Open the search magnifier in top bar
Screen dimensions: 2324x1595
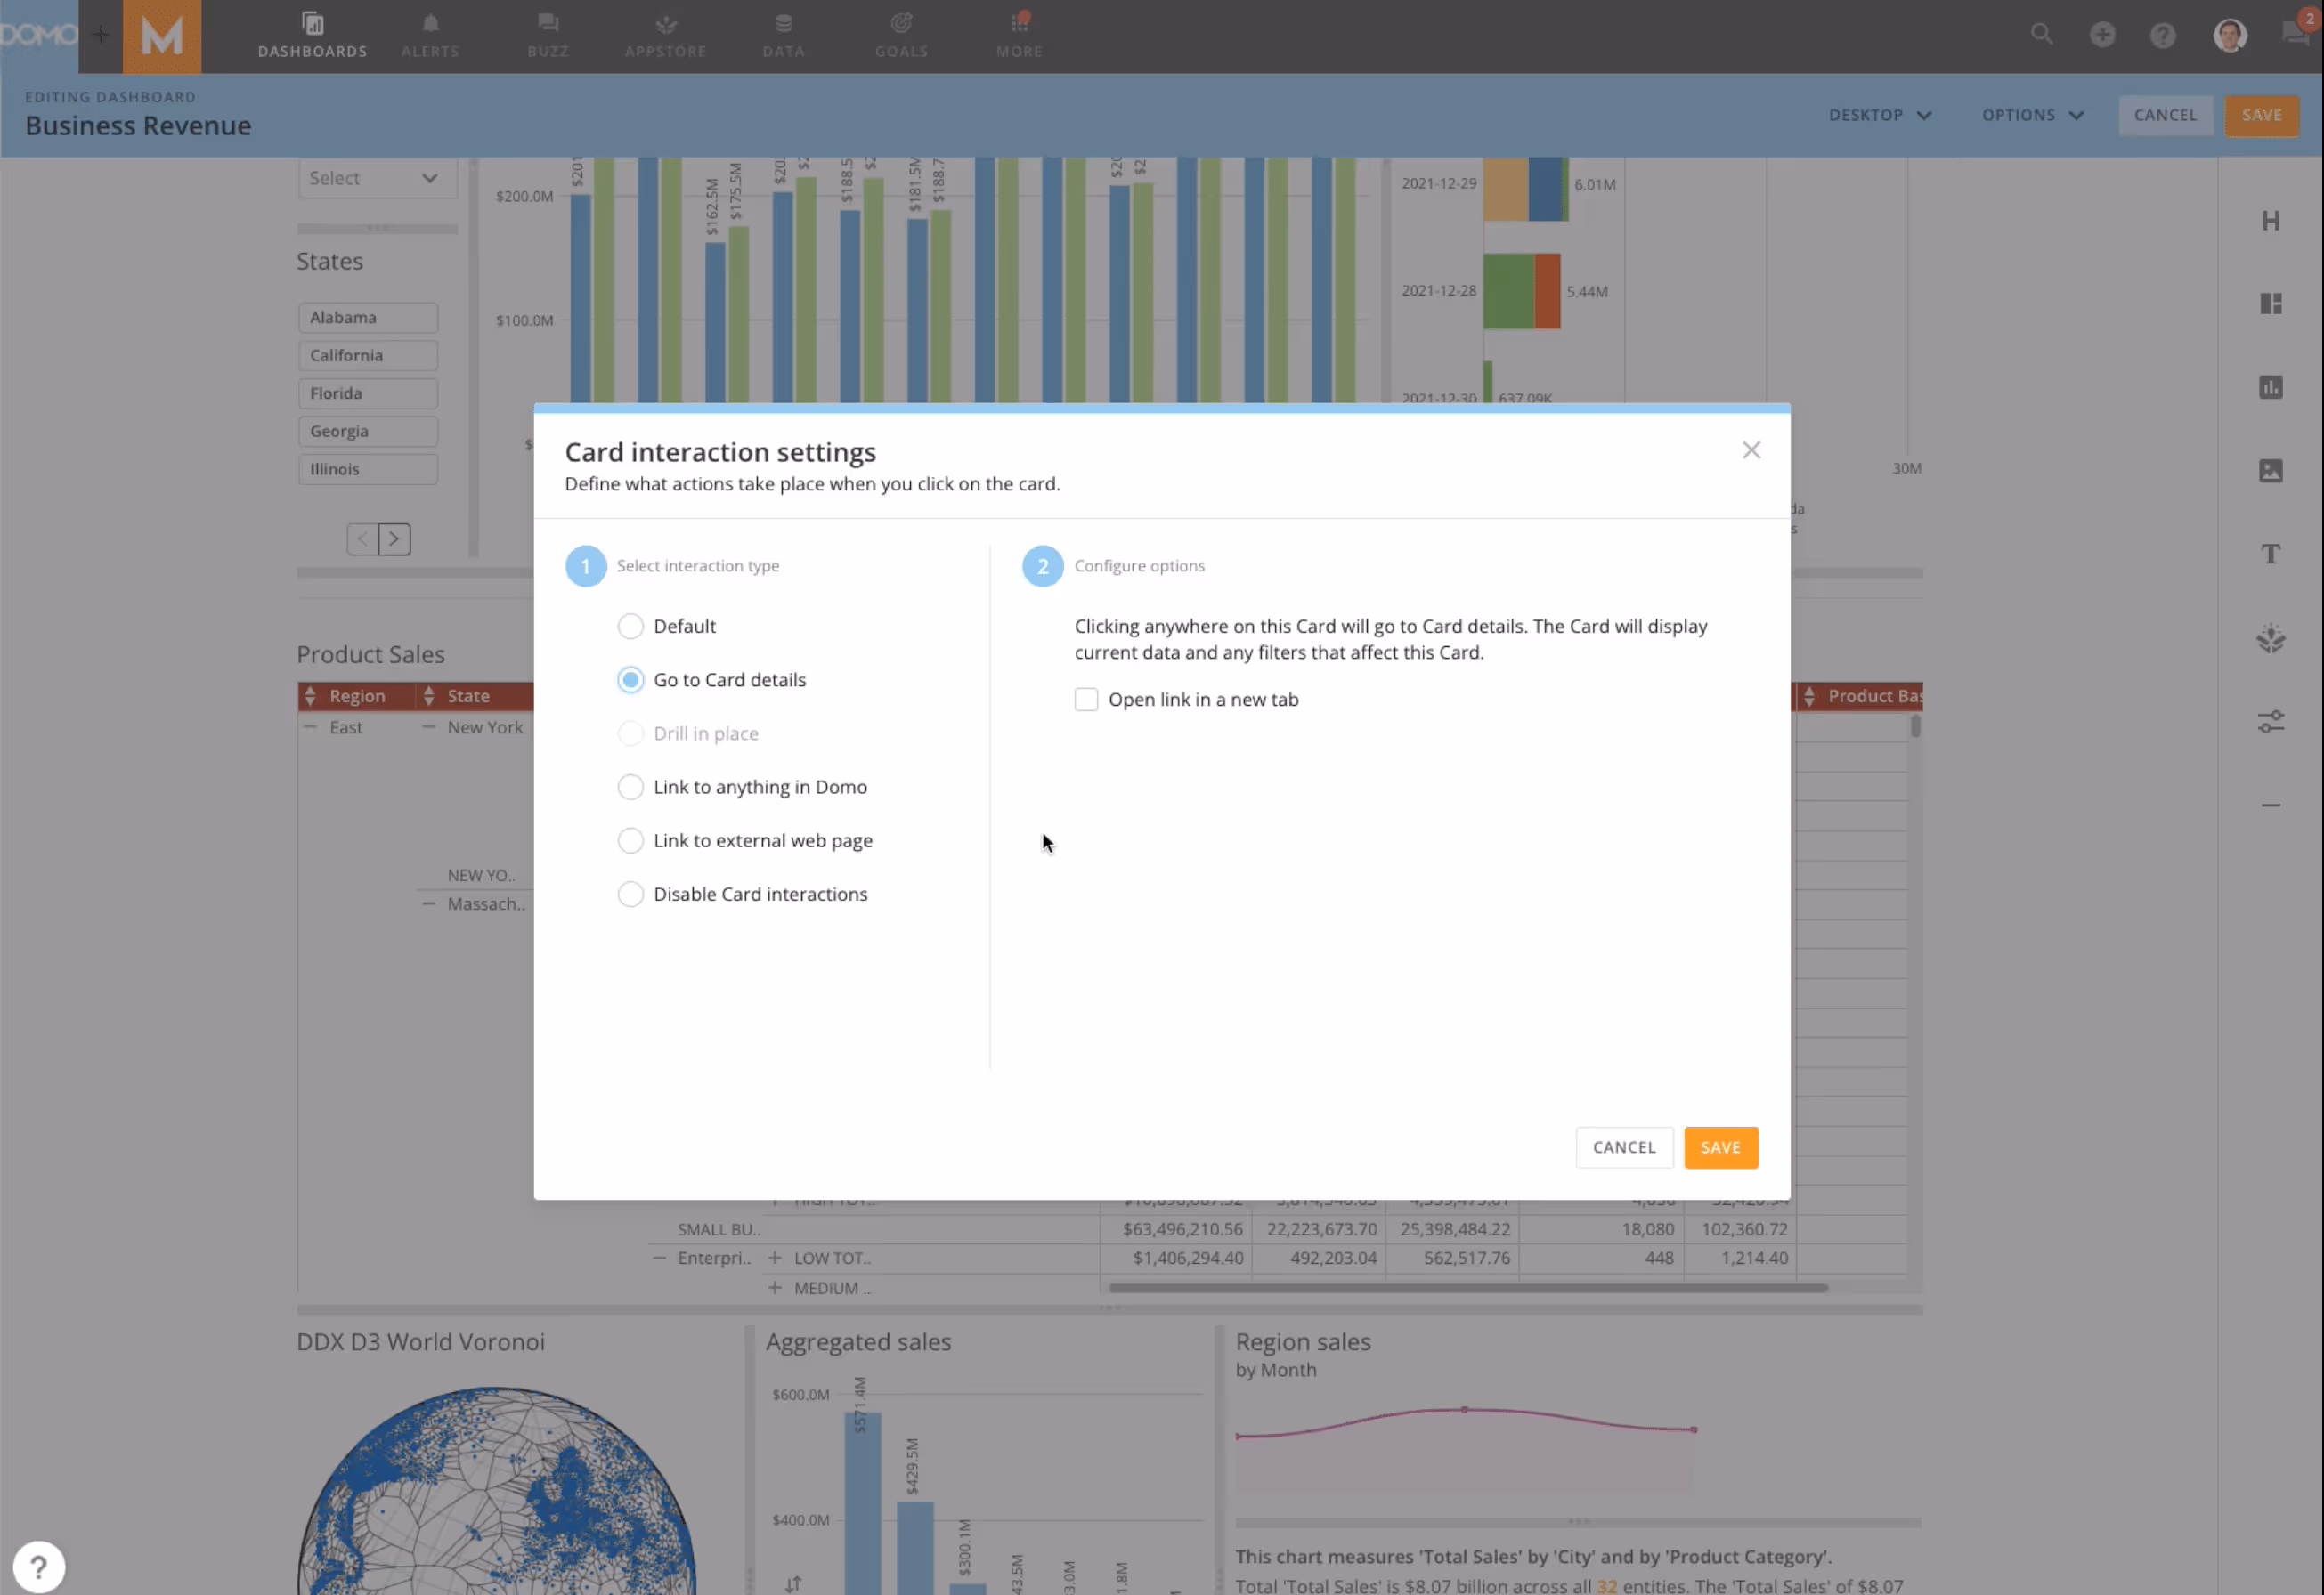[2041, 35]
